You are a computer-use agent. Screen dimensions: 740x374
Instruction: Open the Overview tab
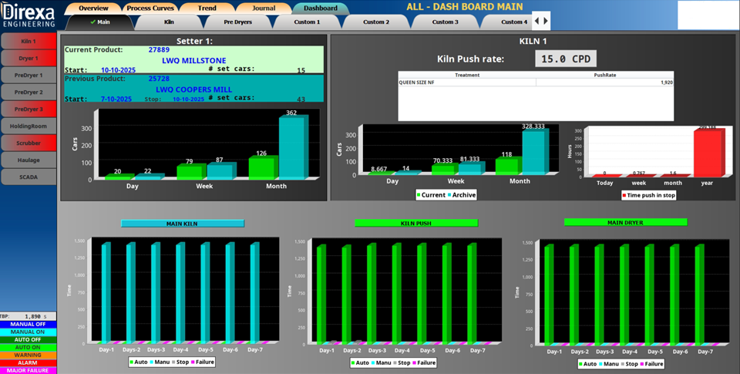pos(93,8)
